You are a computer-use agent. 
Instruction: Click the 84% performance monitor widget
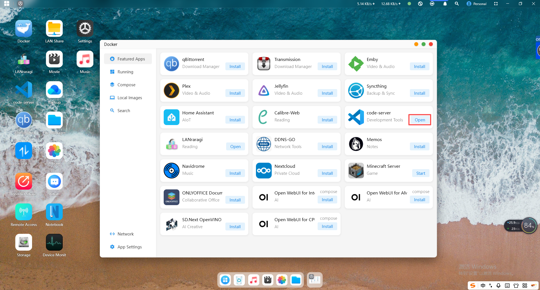point(529,225)
